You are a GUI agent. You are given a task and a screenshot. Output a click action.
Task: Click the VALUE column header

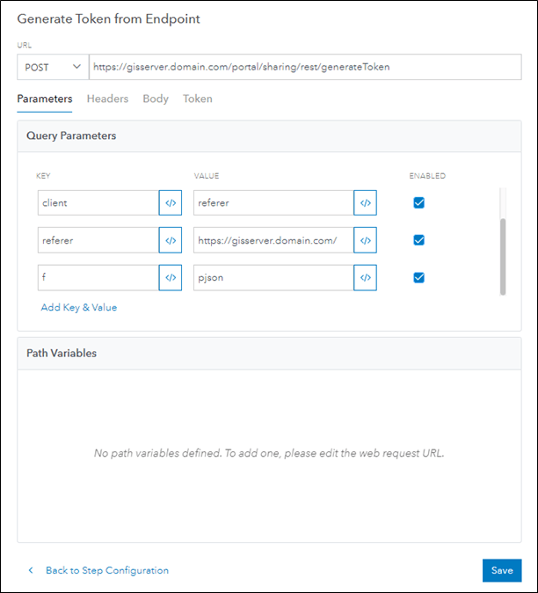point(207,176)
